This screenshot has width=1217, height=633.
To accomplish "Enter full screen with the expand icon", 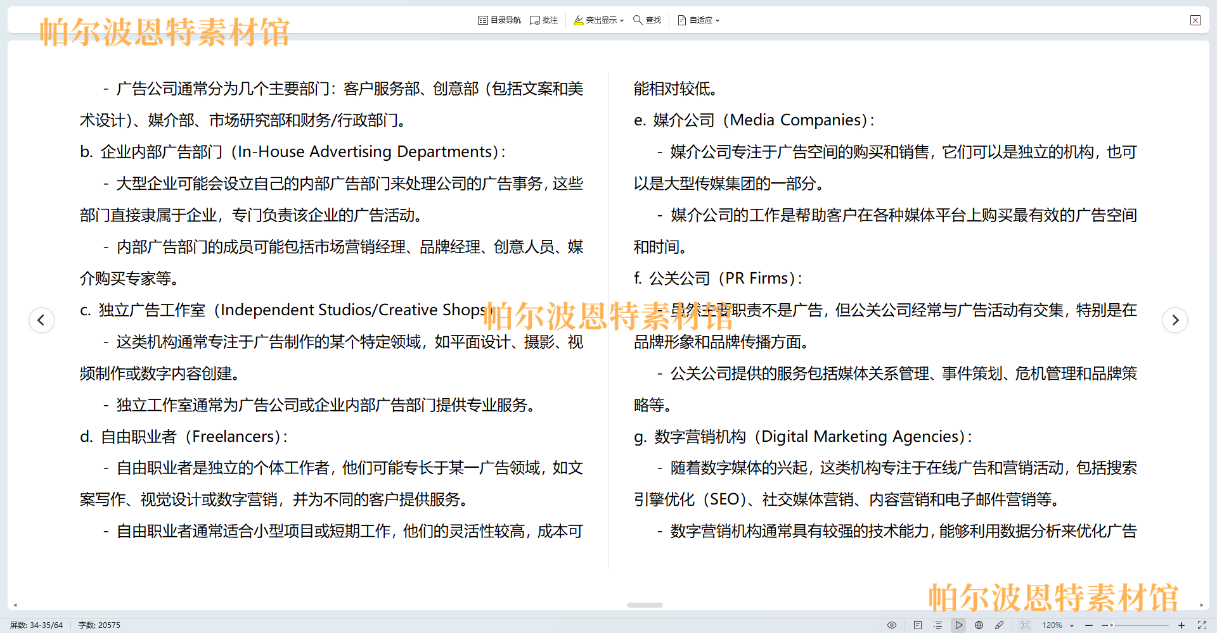I will point(1202,625).
